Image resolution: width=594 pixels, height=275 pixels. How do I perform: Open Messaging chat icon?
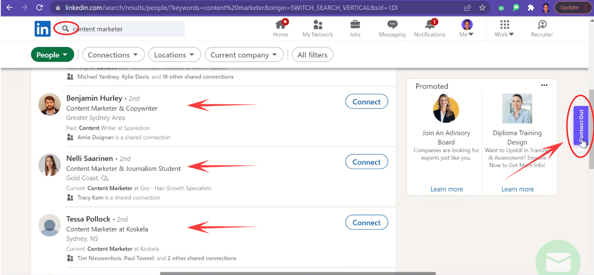[x=392, y=25]
